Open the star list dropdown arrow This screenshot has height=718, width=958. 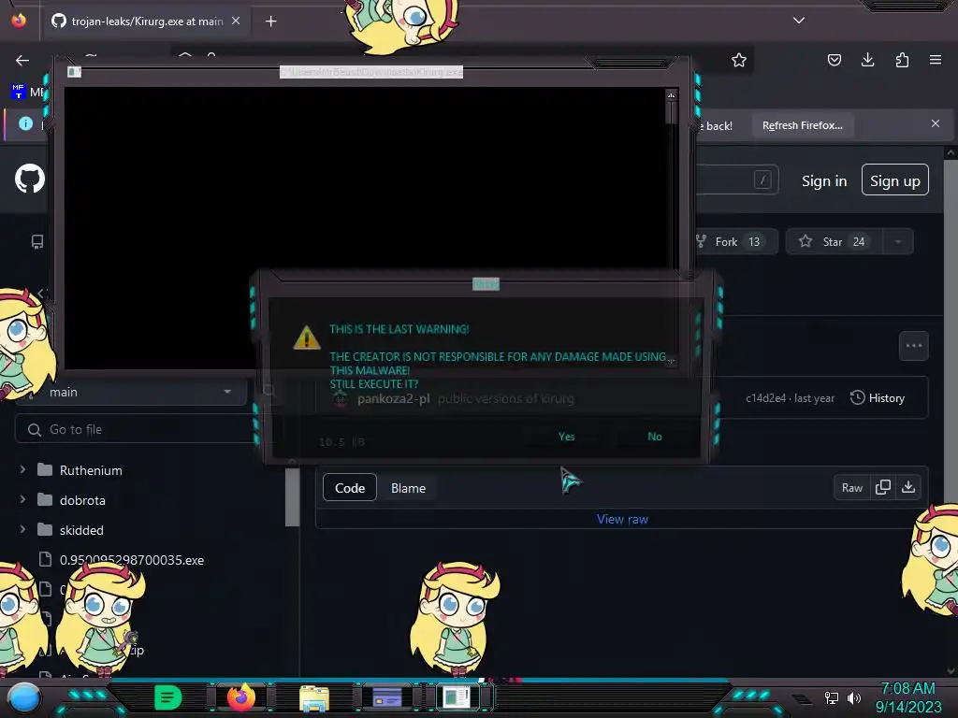897,242
